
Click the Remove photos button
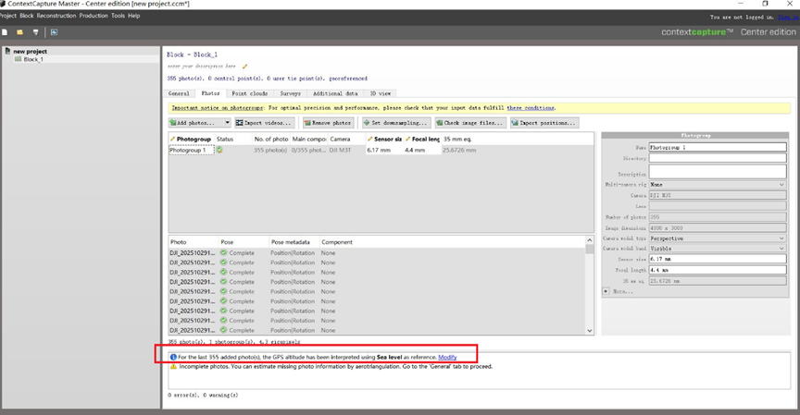tap(328, 123)
